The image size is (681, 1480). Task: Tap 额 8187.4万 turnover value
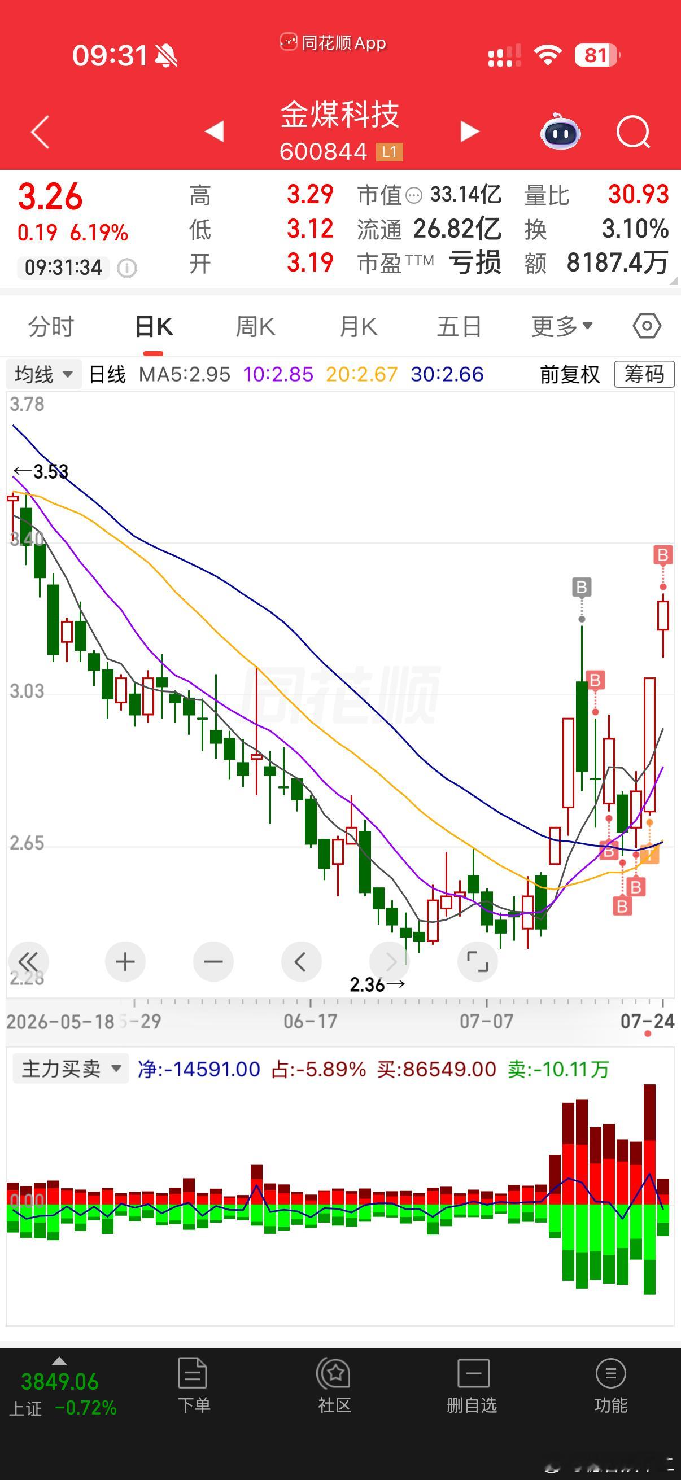tap(618, 262)
